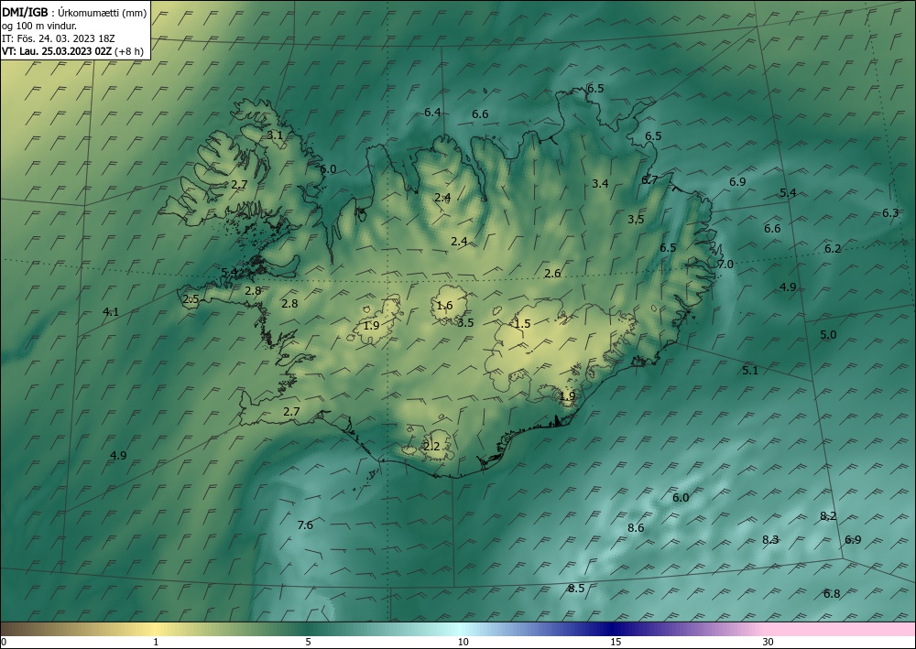Screen dimensions: 916x649
Task: Click the 1.6 value on the map
Action: [x=444, y=305]
